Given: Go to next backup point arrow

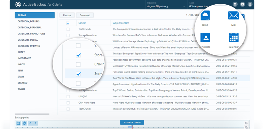Looking at the screenshot, I should pos(36,123).
